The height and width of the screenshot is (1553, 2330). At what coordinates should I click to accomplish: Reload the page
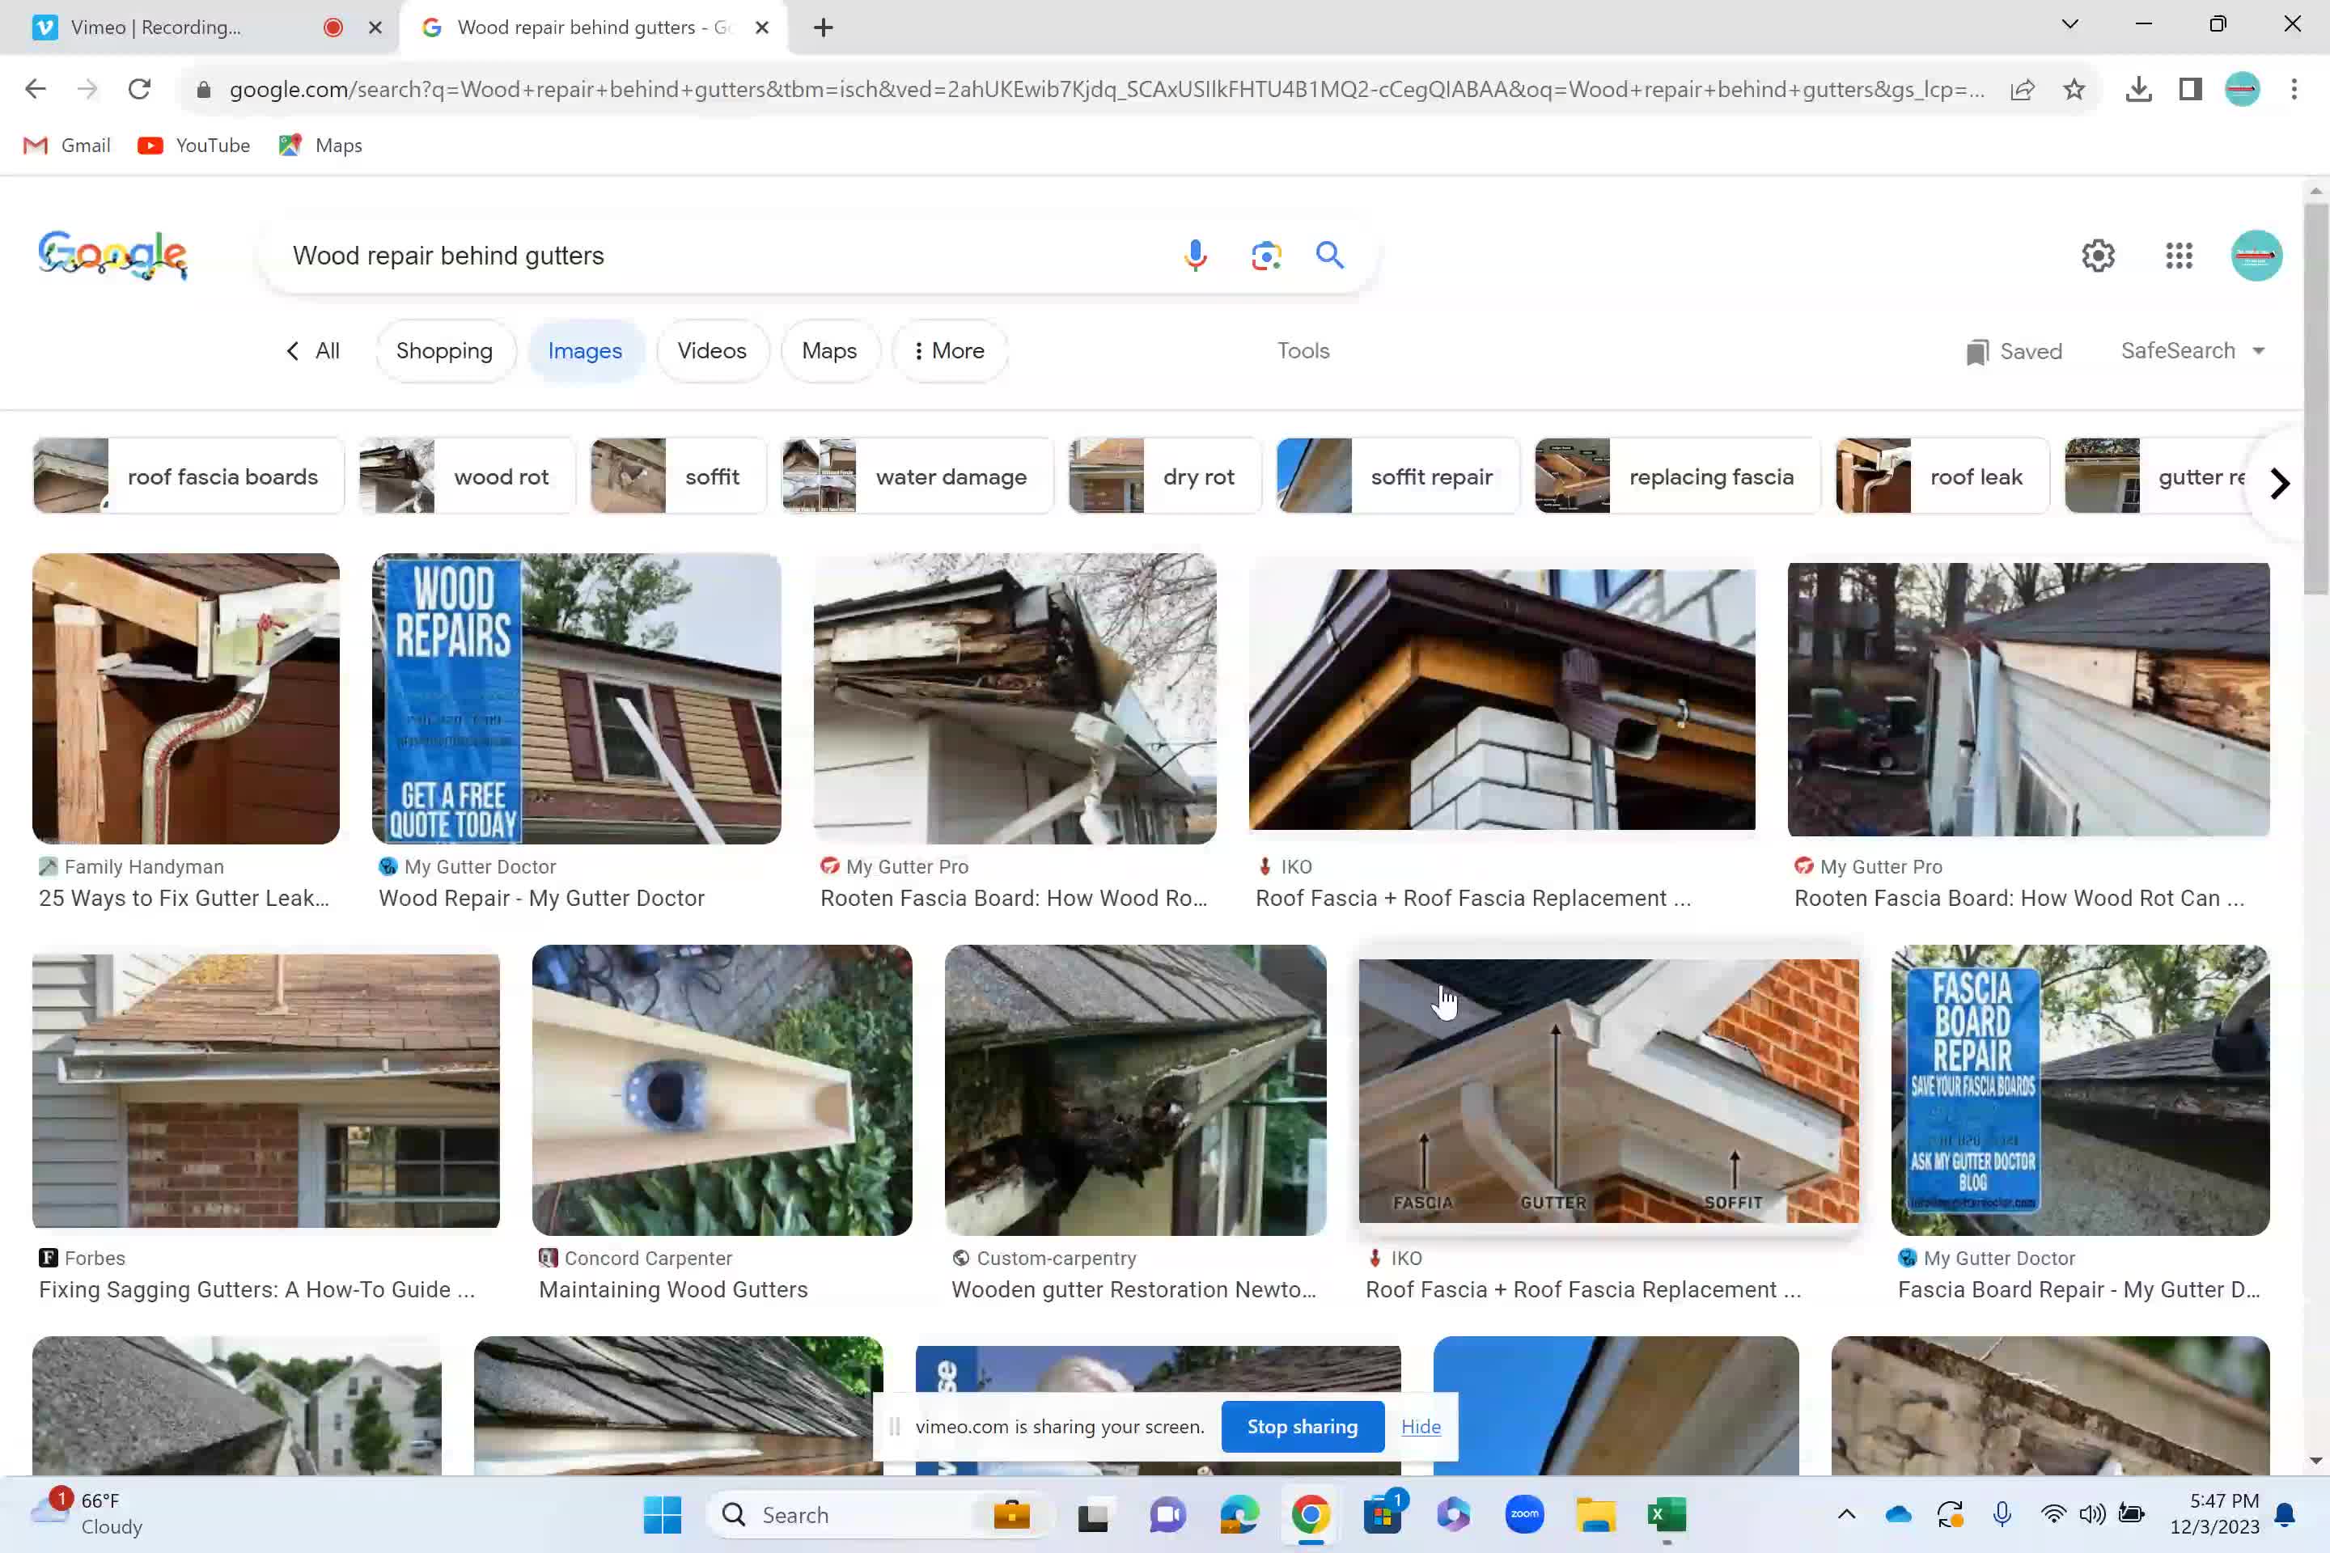click(140, 89)
